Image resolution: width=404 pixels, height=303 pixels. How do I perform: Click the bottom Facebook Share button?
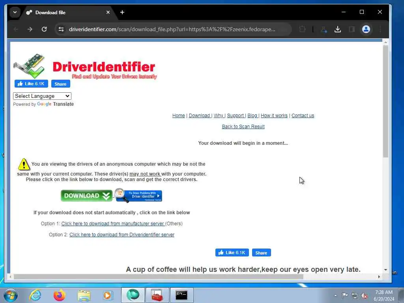[261, 253]
